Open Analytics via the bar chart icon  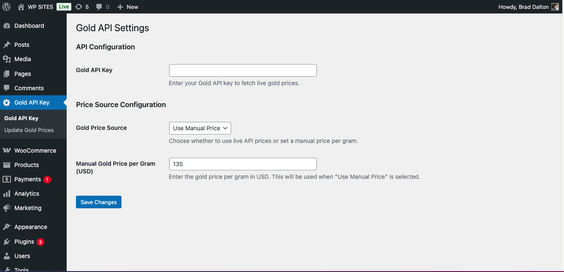pyautogui.click(x=7, y=194)
